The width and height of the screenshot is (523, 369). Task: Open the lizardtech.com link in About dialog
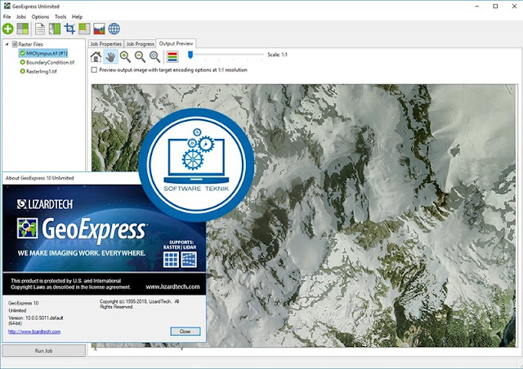(34, 331)
